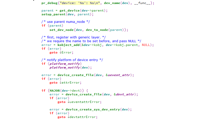Select the uevent_attr variable reference

click(122, 75)
